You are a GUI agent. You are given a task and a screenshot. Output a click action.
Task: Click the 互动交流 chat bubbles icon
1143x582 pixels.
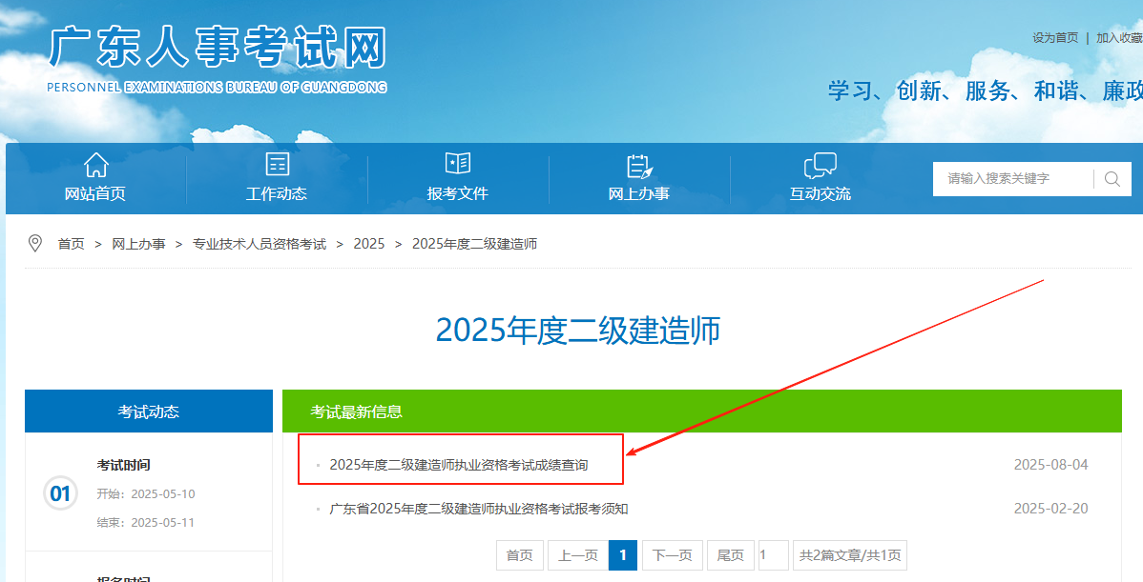[x=820, y=166]
